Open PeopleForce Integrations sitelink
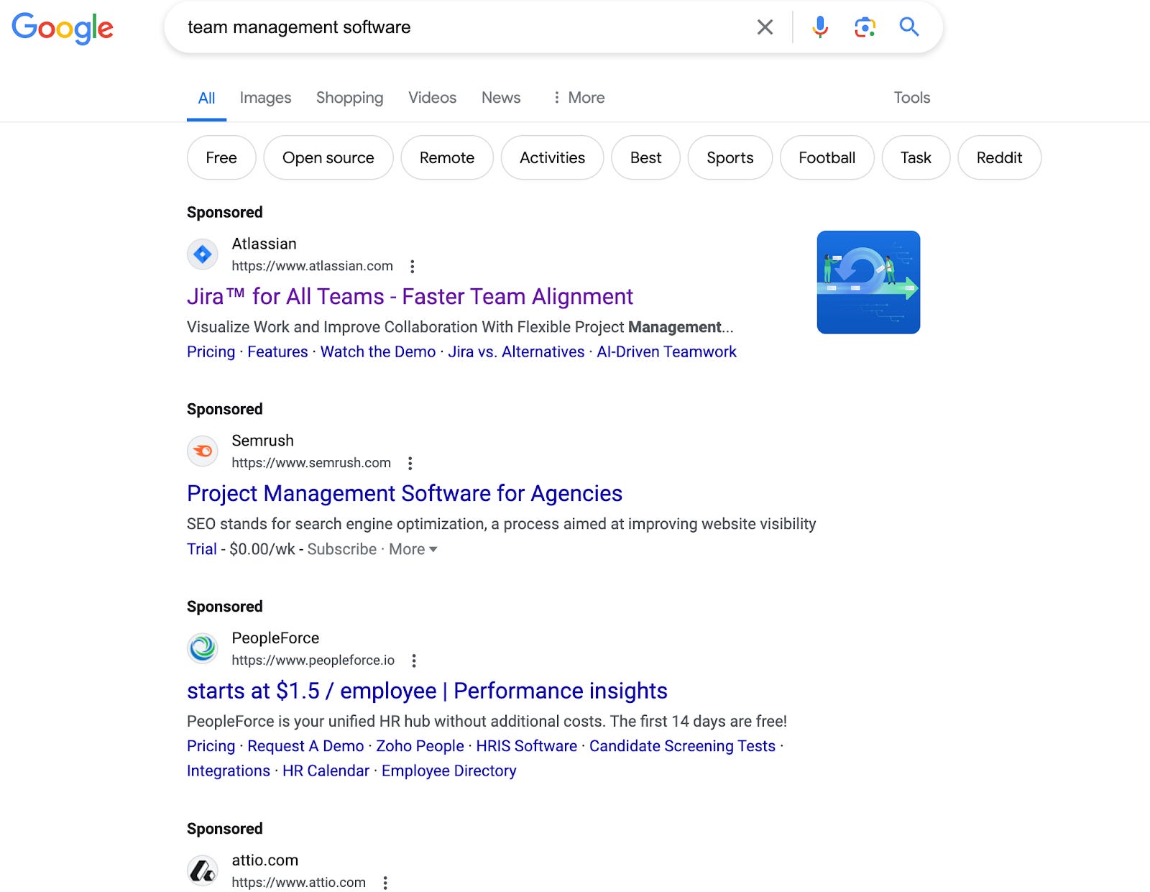This screenshot has height=892, width=1150. (229, 771)
